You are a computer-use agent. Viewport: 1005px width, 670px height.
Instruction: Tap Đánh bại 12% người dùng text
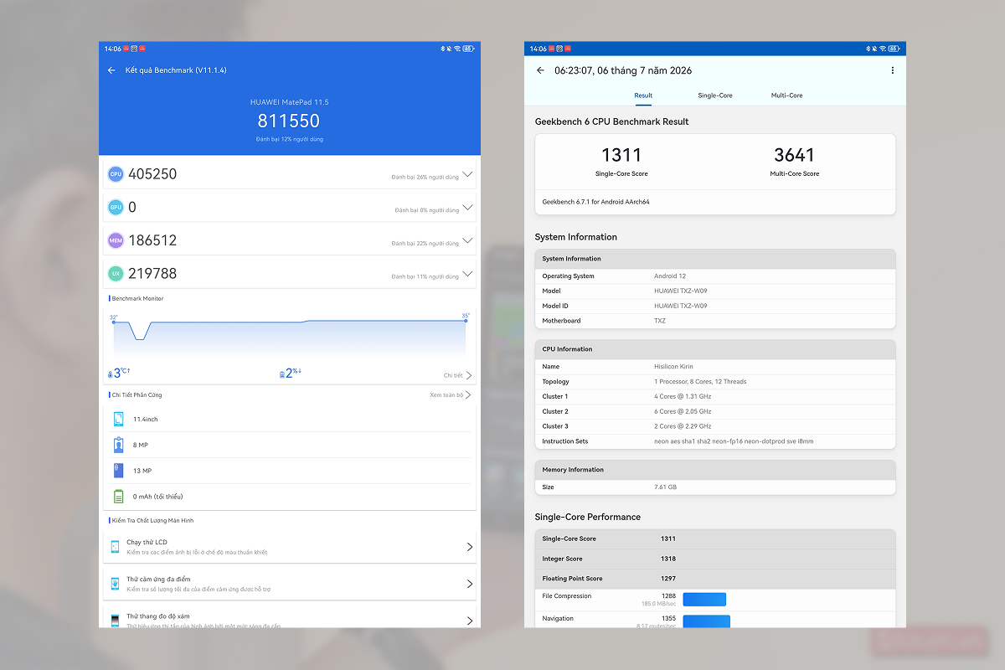[289, 139]
